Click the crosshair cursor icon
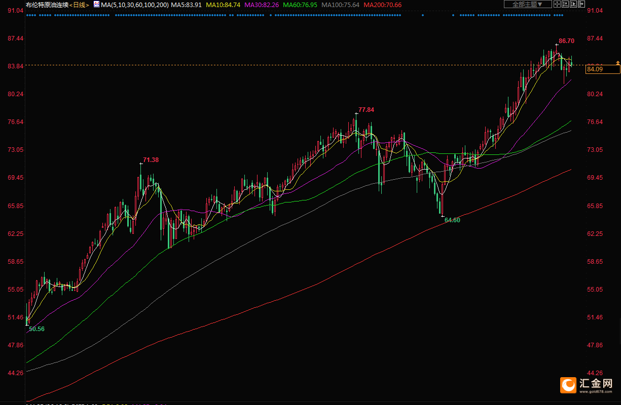The image size is (621, 405). click(x=557, y=4)
